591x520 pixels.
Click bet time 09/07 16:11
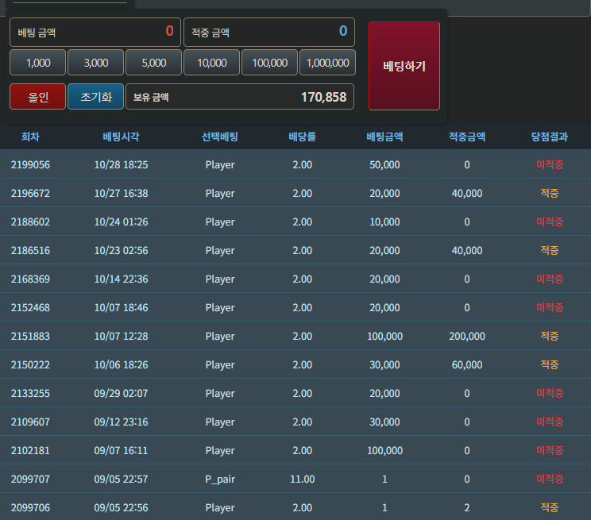[x=121, y=451]
